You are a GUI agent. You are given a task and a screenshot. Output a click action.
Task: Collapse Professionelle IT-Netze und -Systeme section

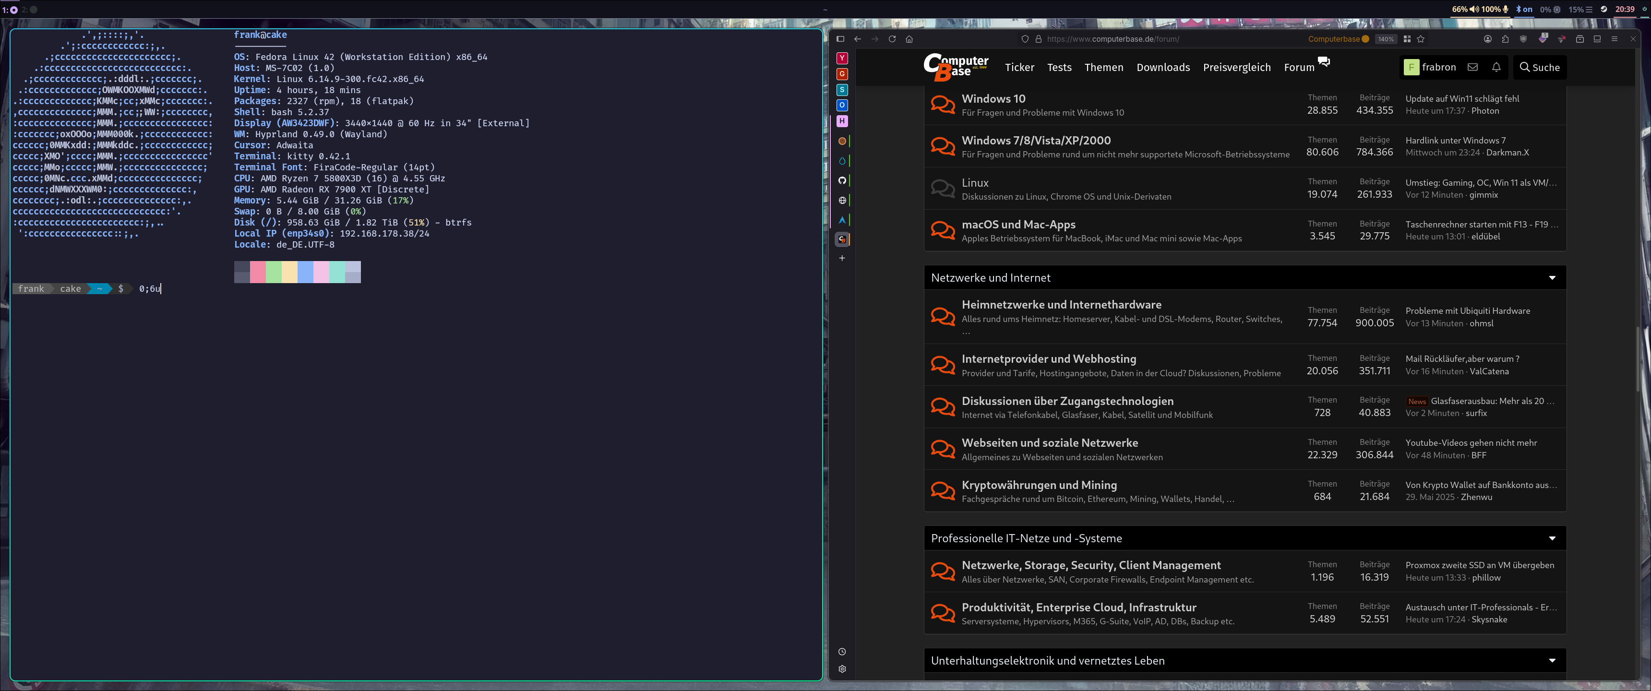click(x=1552, y=538)
